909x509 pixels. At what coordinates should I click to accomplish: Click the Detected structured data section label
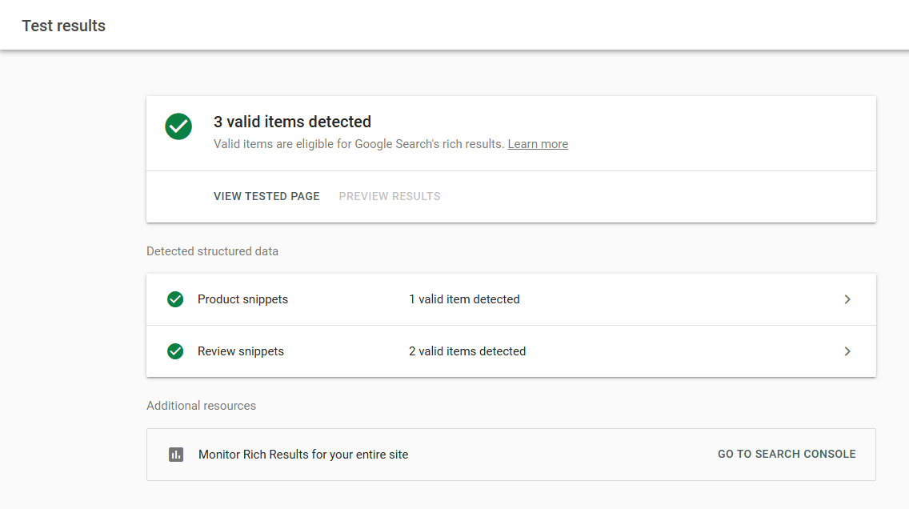click(212, 251)
